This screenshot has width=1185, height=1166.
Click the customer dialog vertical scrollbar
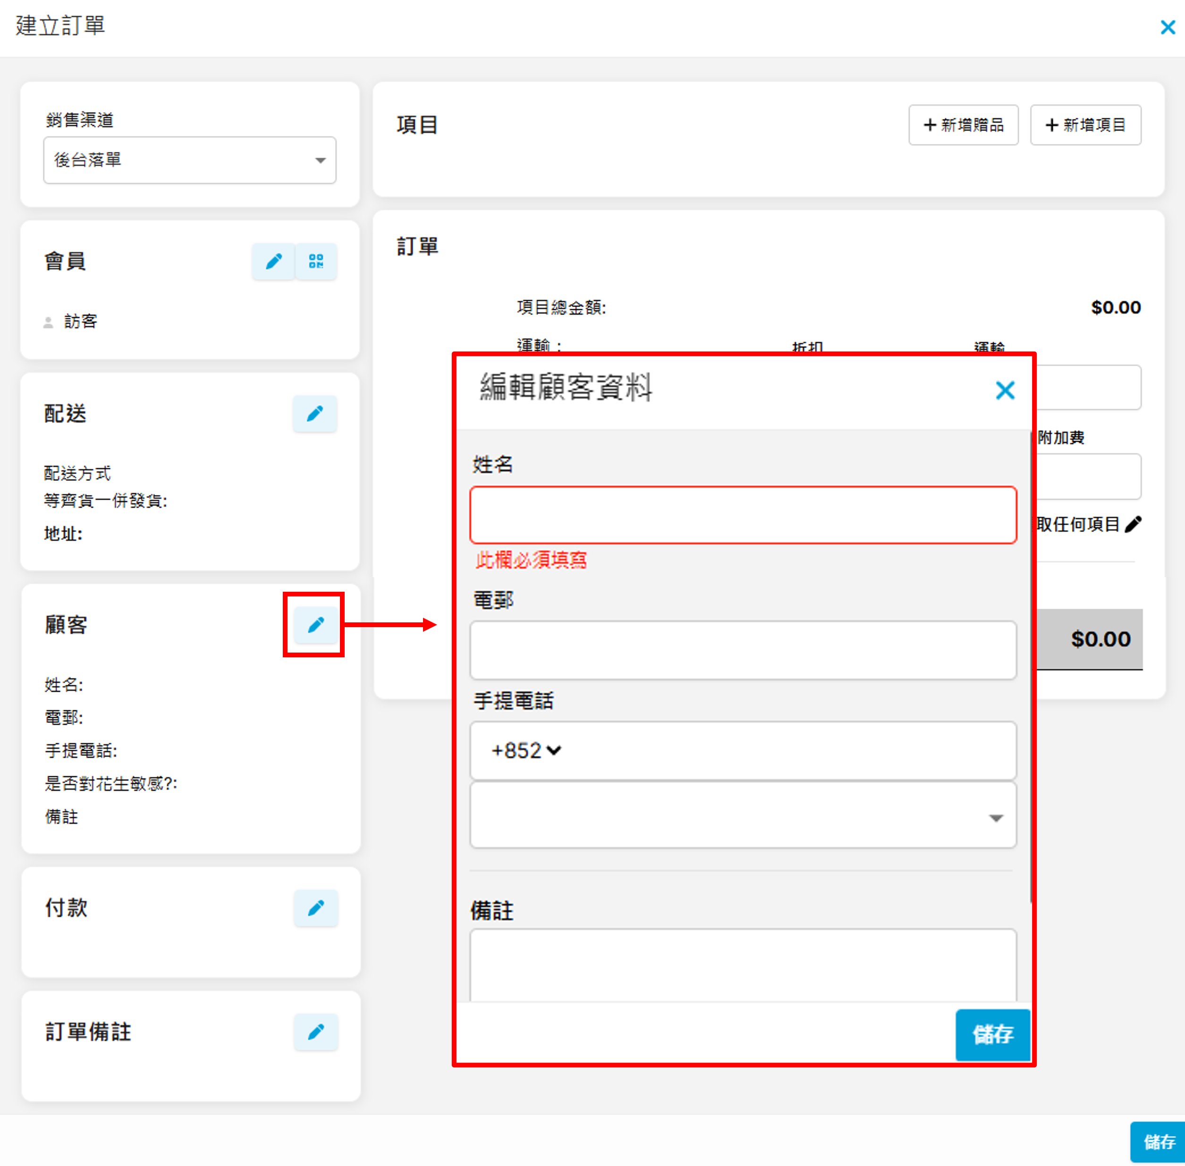(x=1031, y=668)
